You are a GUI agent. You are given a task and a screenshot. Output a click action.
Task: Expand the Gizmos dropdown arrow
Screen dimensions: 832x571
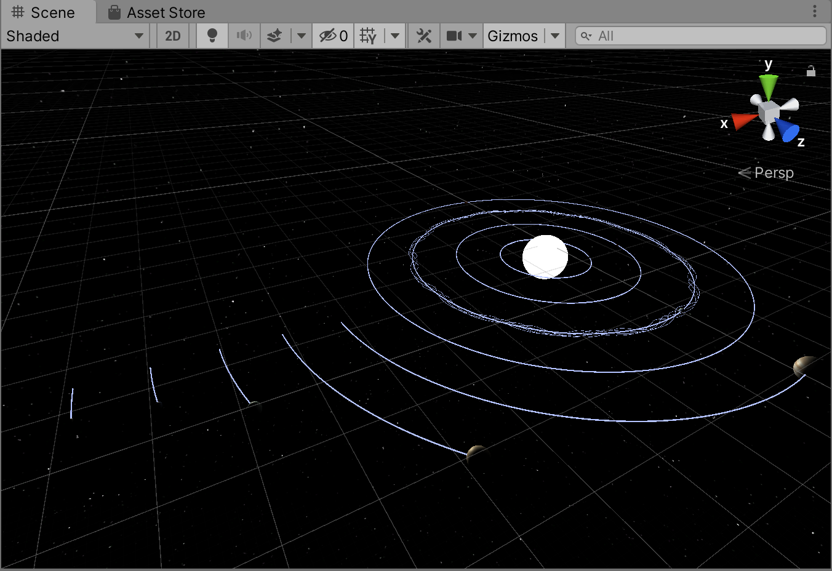click(x=555, y=36)
